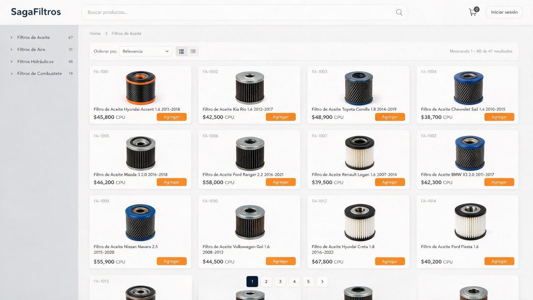Open Kia Rio filter product image
Image resolution: width=533 pixels, height=300 pixels.
250,88
